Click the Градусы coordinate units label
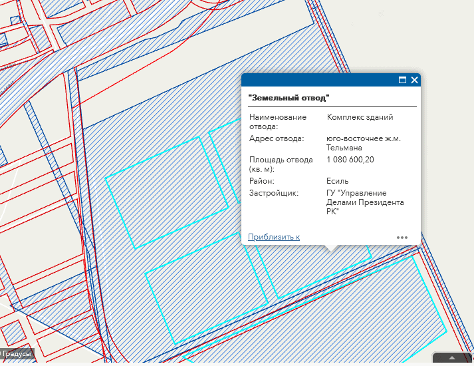This screenshot has height=366, width=474. pos(17,353)
